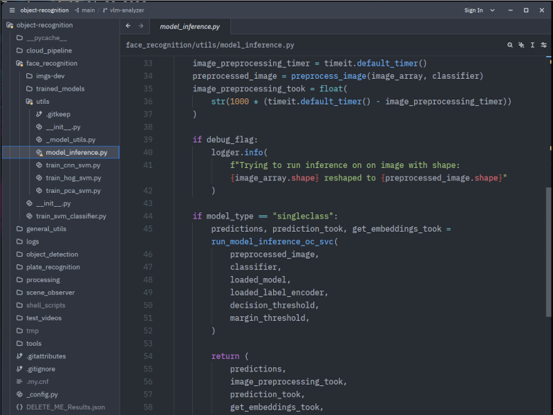Open vlm-analyzer branch selector

point(124,10)
